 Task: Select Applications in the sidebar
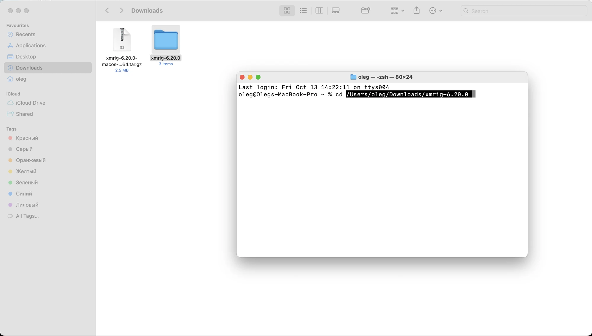coord(30,46)
